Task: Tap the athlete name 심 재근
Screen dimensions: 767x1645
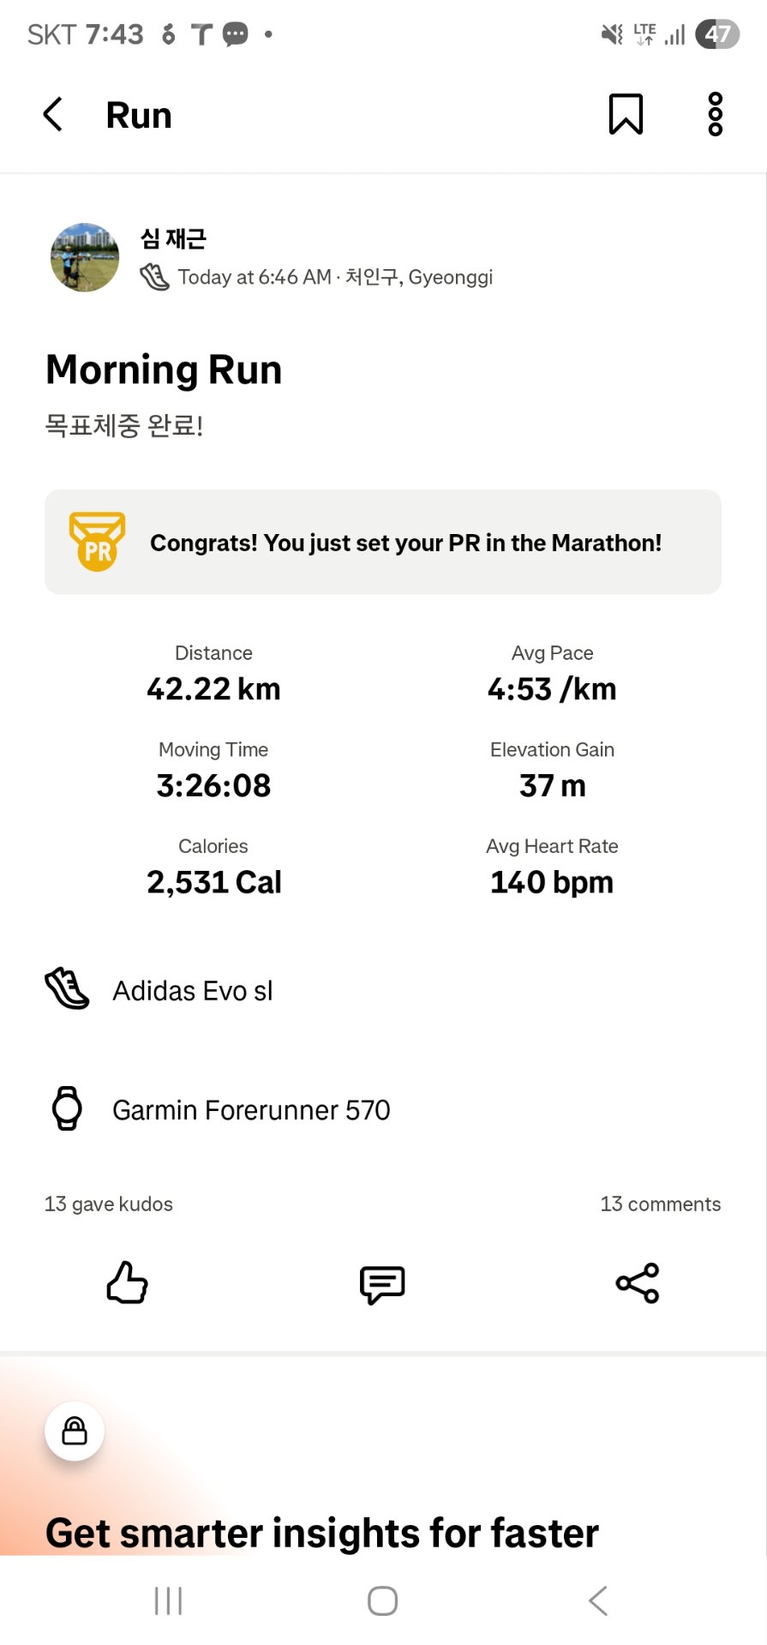Action: pyautogui.click(x=174, y=238)
